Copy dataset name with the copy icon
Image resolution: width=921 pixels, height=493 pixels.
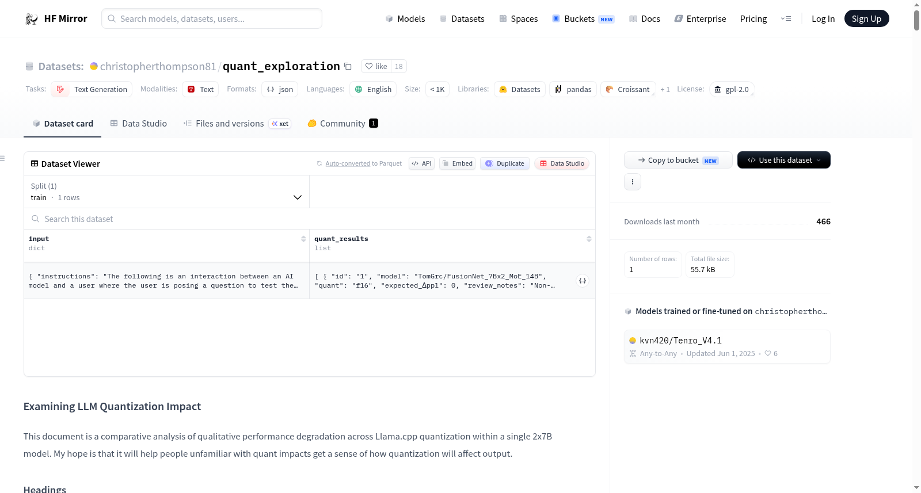[348, 66]
